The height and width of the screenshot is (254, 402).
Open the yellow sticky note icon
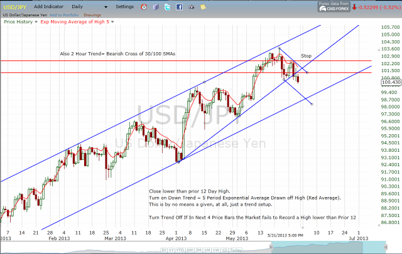203,7
